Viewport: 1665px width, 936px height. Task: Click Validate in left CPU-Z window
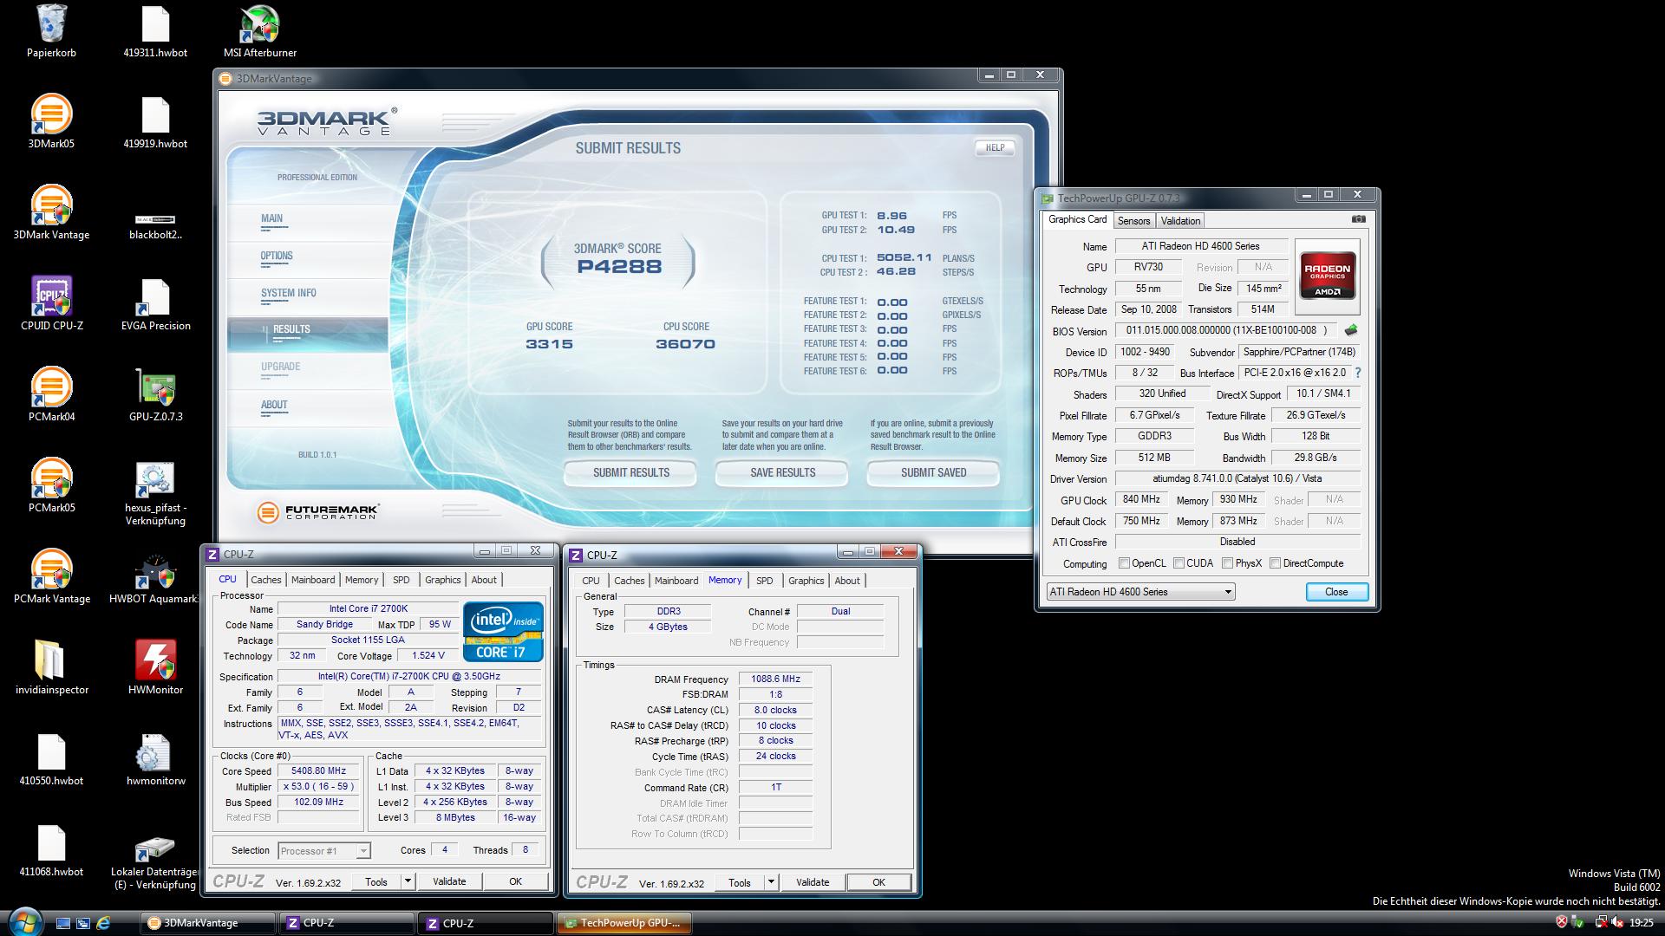[x=449, y=881]
